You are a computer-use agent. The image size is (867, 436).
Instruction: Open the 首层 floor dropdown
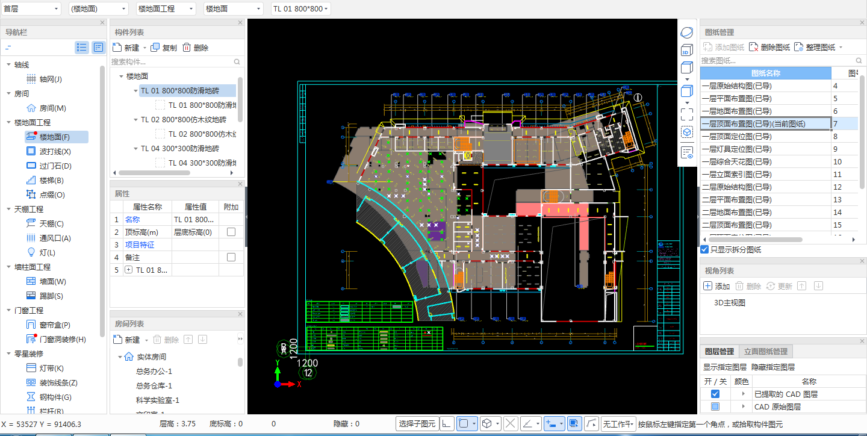tap(31, 8)
